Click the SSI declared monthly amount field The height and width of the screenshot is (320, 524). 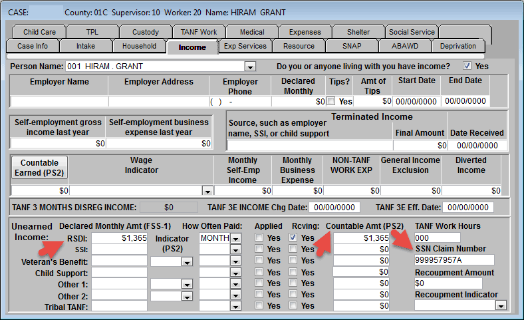point(119,249)
